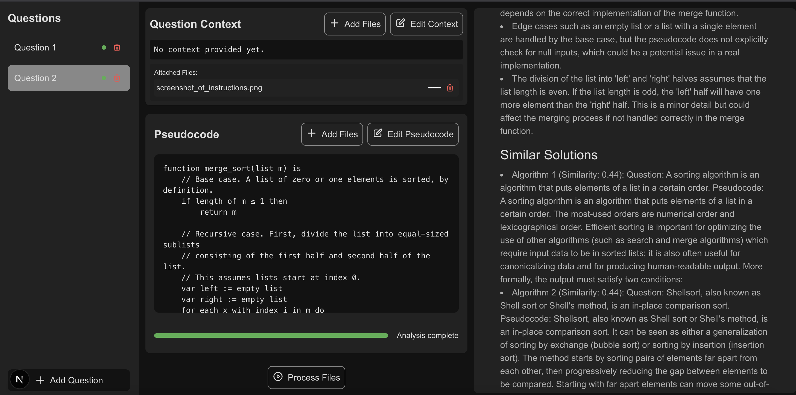Click the N avatar icon at bottom left

click(19, 379)
